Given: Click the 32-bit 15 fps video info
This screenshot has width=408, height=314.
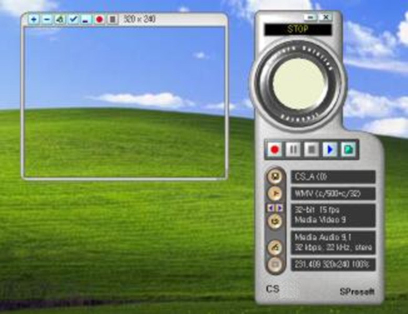Looking at the screenshot, I should coord(333,216).
